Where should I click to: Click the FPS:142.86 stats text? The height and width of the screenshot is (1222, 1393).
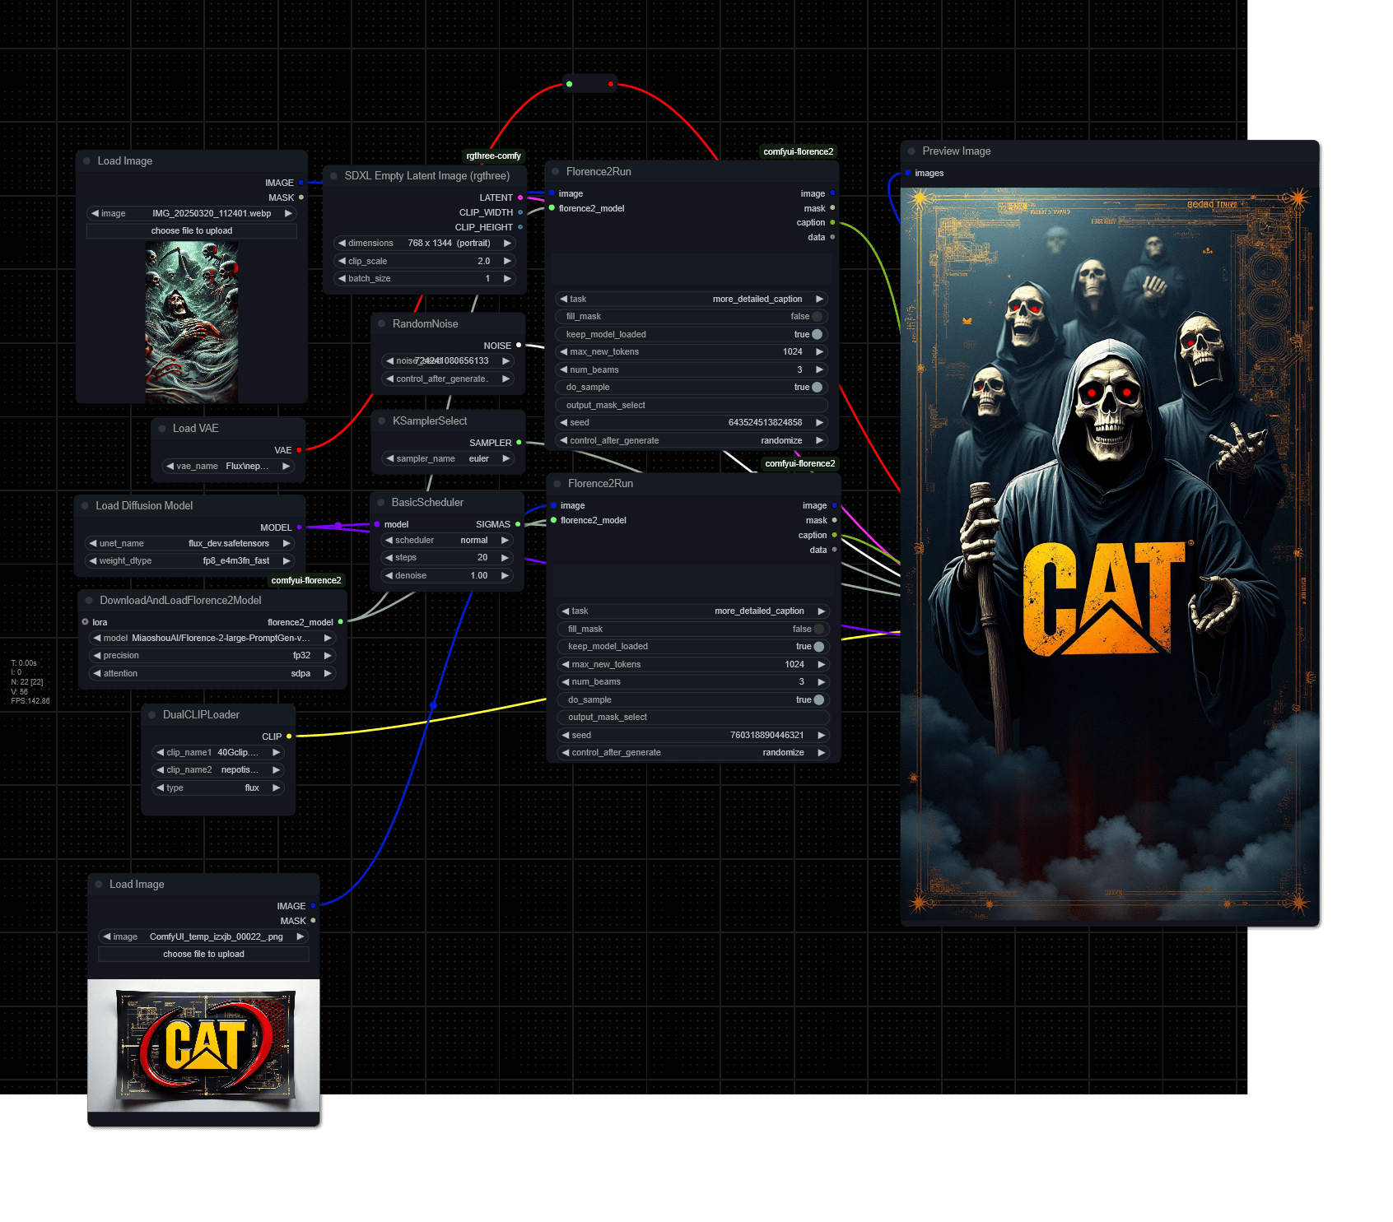[30, 702]
